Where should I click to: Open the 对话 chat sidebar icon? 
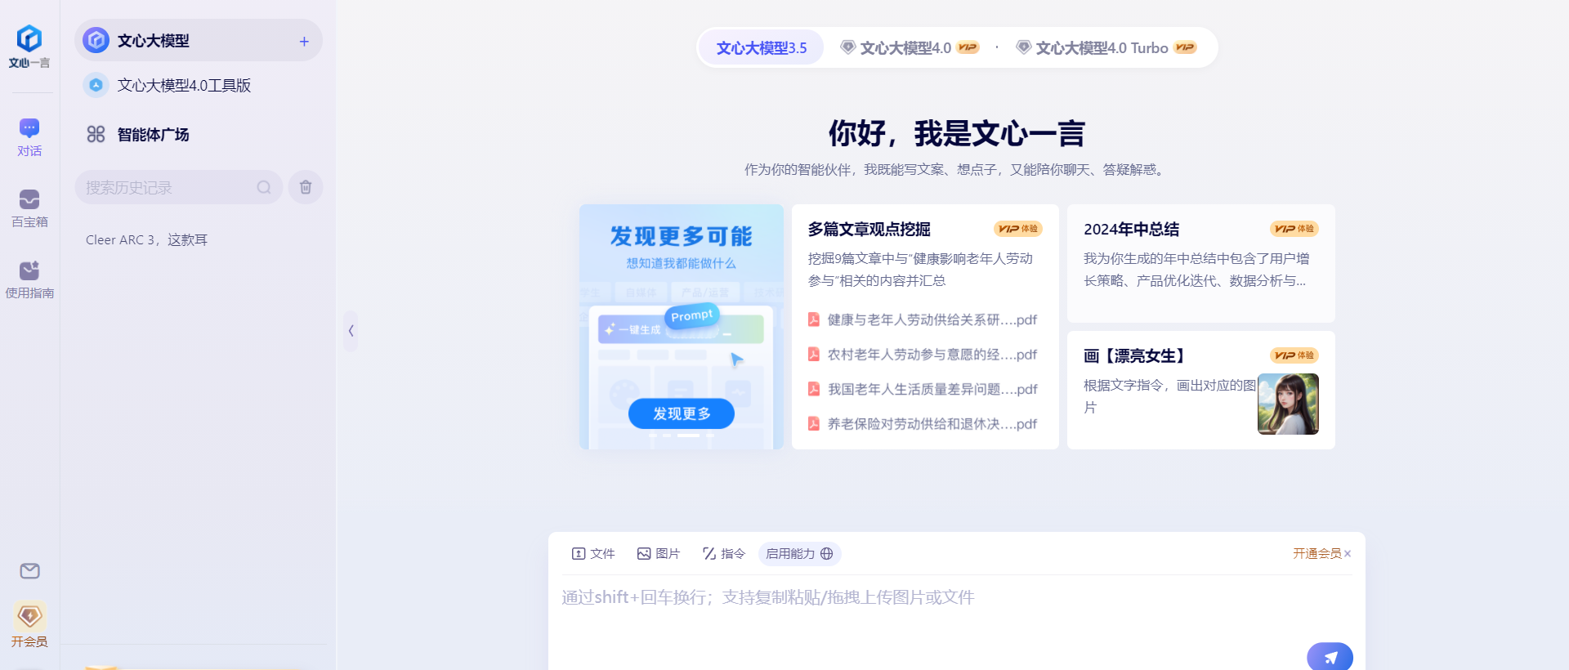pos(29,137)
